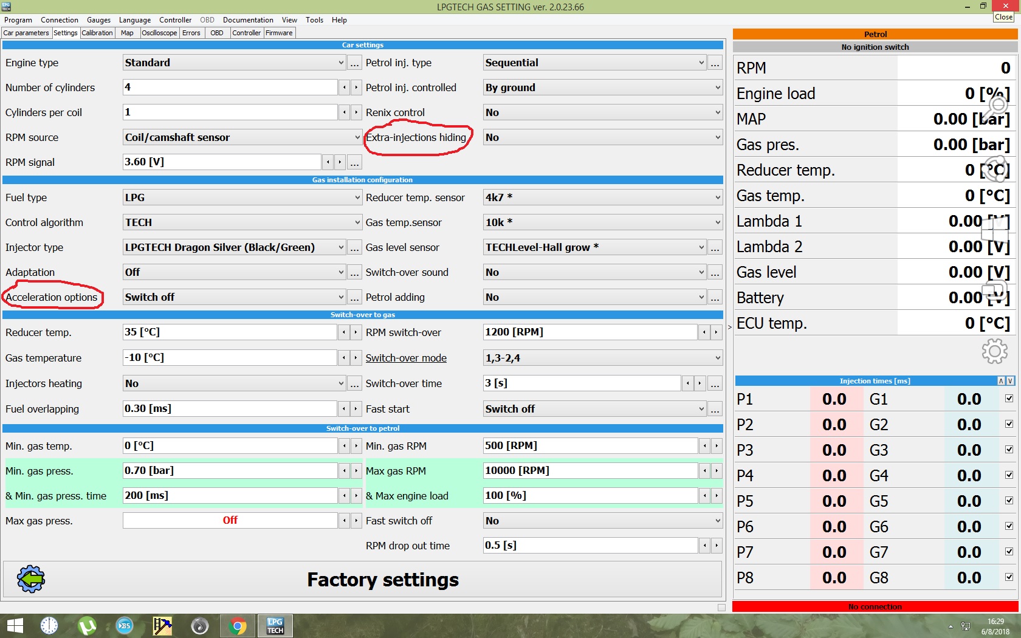The image size is (1021, 638).
Task: Expand side panel using small arrow near ECU temp.
Action: pos(730,327)
